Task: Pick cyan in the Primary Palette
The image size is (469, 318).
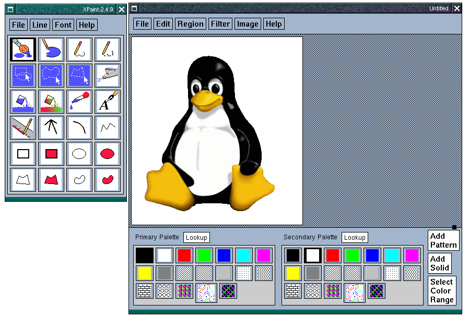Action: (244, 255)
